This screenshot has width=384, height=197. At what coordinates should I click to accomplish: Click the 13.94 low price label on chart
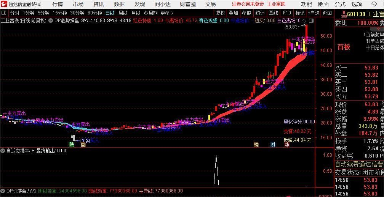85,141
